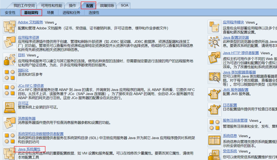277x160 pixels.
Task: Open Java 系统属性 link
Action: (x=29, y=149)
